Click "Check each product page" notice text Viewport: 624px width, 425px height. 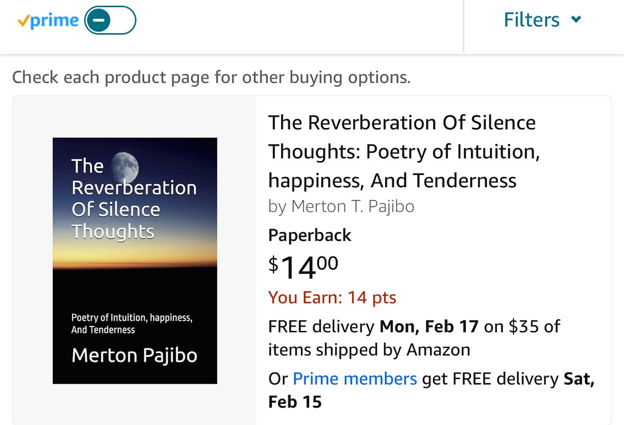pyautogui.click(x=211, y=77)
